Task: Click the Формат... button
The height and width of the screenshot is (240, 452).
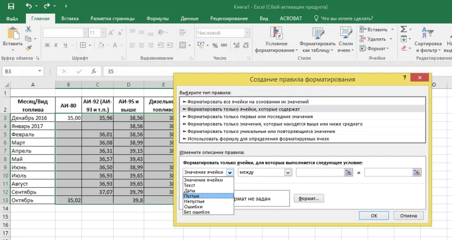Action: tap(309, 198)
